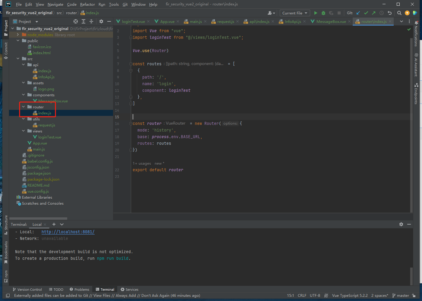This screenshot has height=301, width=422.
Task: Open the Git menu
Action: coord(125,4)
